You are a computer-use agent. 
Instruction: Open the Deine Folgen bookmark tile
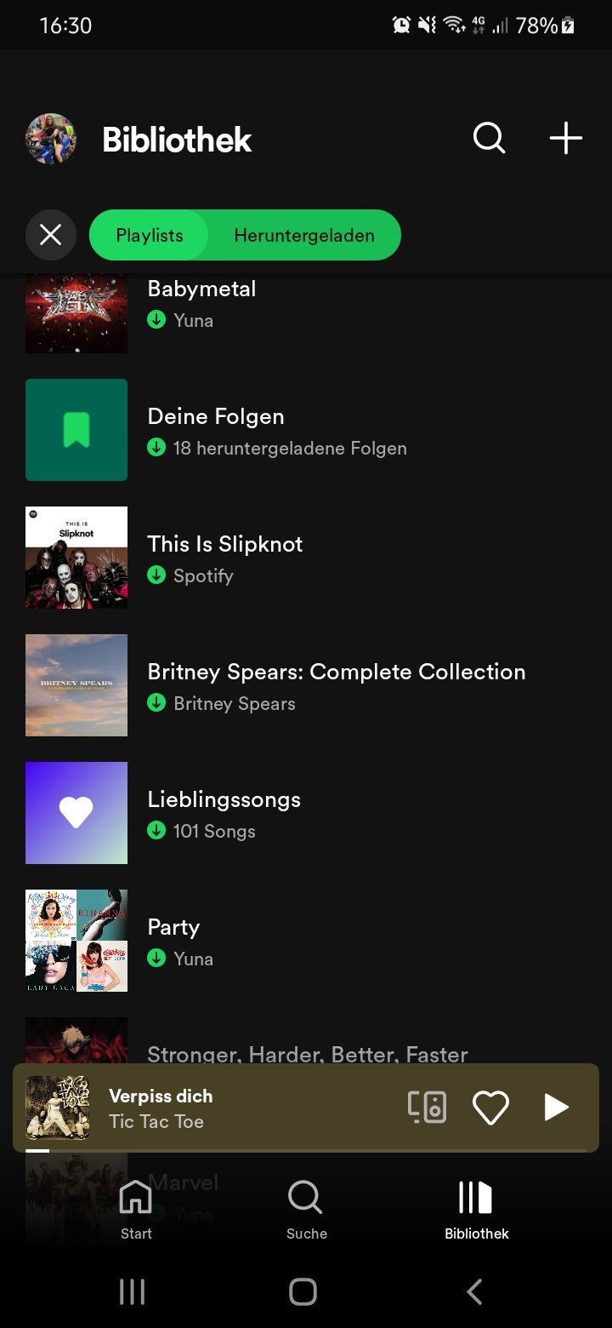tap(76, 430)
